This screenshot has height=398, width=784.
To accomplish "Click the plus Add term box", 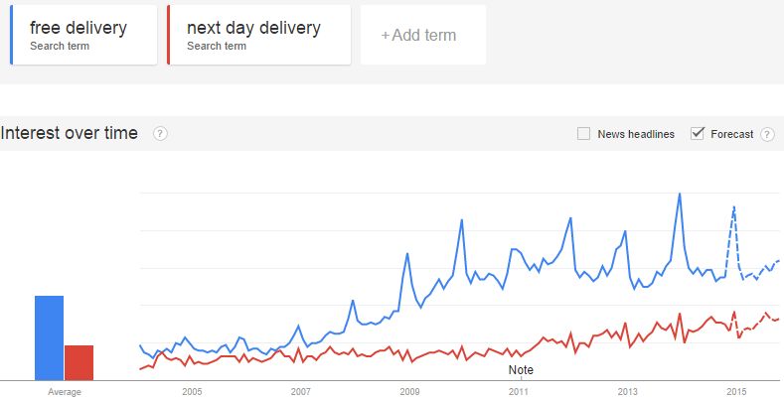I will point(423,35).
